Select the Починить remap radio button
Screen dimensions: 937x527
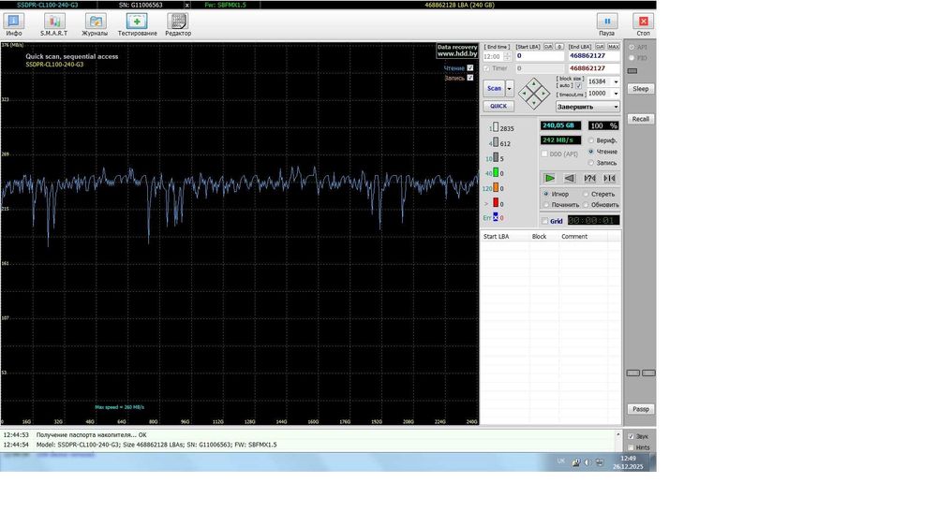[x=545, y=205]
